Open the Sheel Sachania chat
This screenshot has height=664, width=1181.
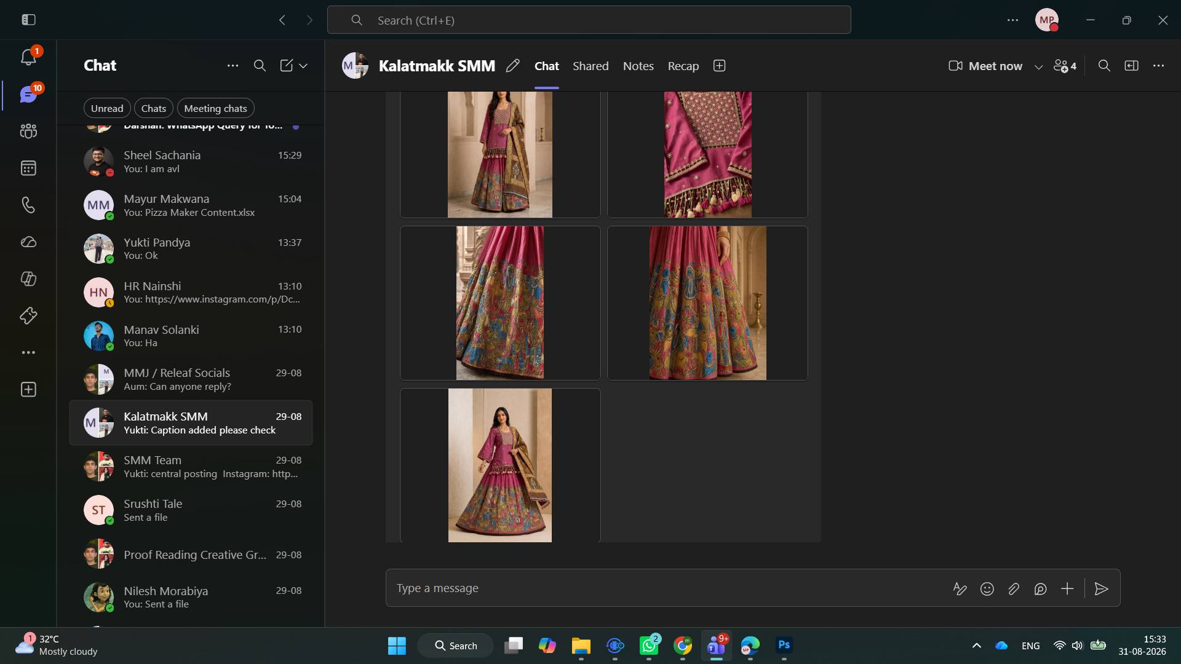click(x=191, y=162)
